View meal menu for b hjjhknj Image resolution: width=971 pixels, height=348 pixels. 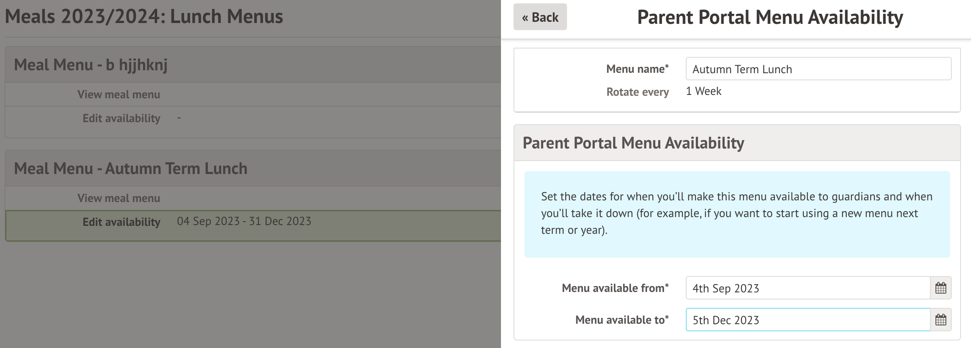tap(118, 94)
